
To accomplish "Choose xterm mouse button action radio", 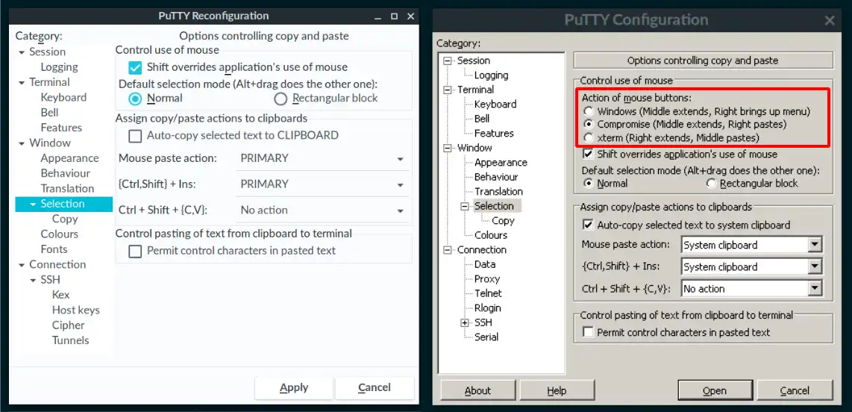I will [588, 137].
